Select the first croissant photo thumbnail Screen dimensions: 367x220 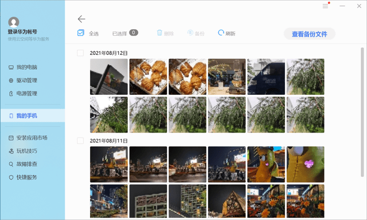click(148, 77)
